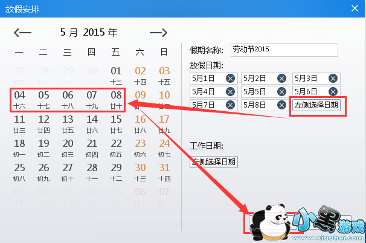Go to previous month with left arrow
Viewport: 366px width, 243px height.
pos(22,33)
